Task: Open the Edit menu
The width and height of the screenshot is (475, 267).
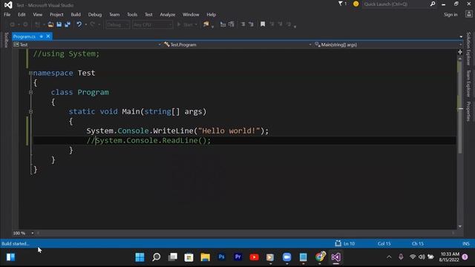Action: 22,15
